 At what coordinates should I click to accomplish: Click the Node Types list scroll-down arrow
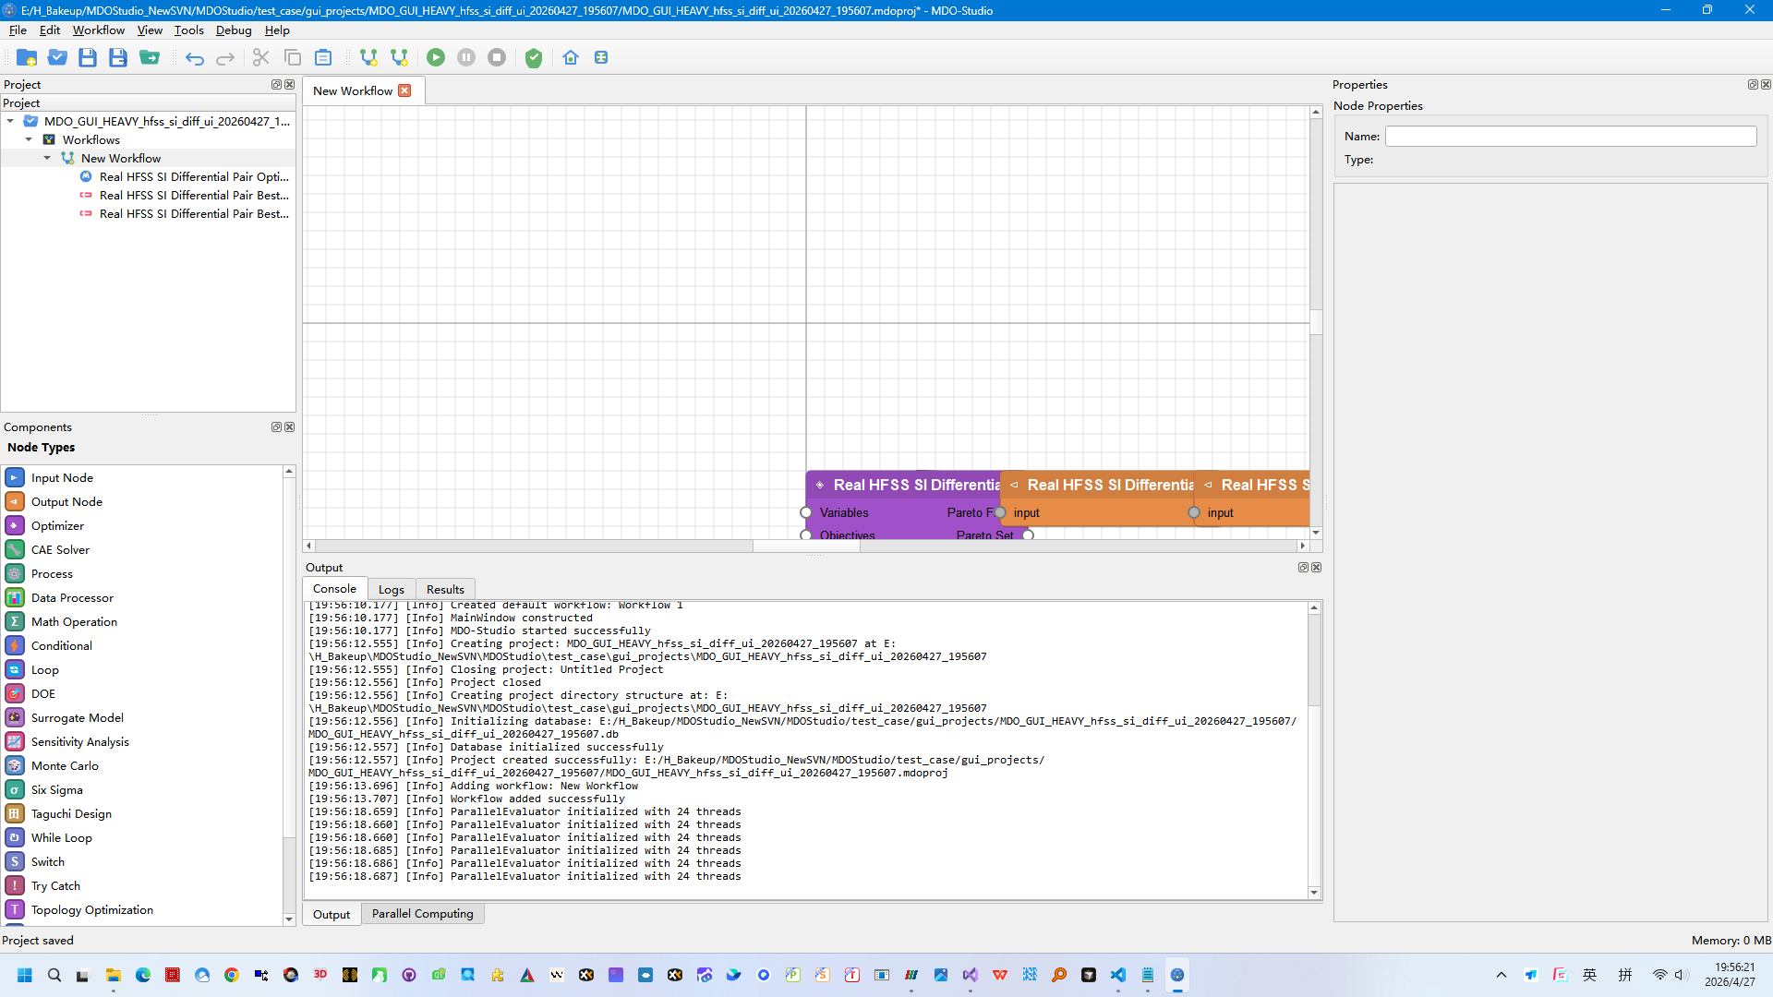[289, 919]
